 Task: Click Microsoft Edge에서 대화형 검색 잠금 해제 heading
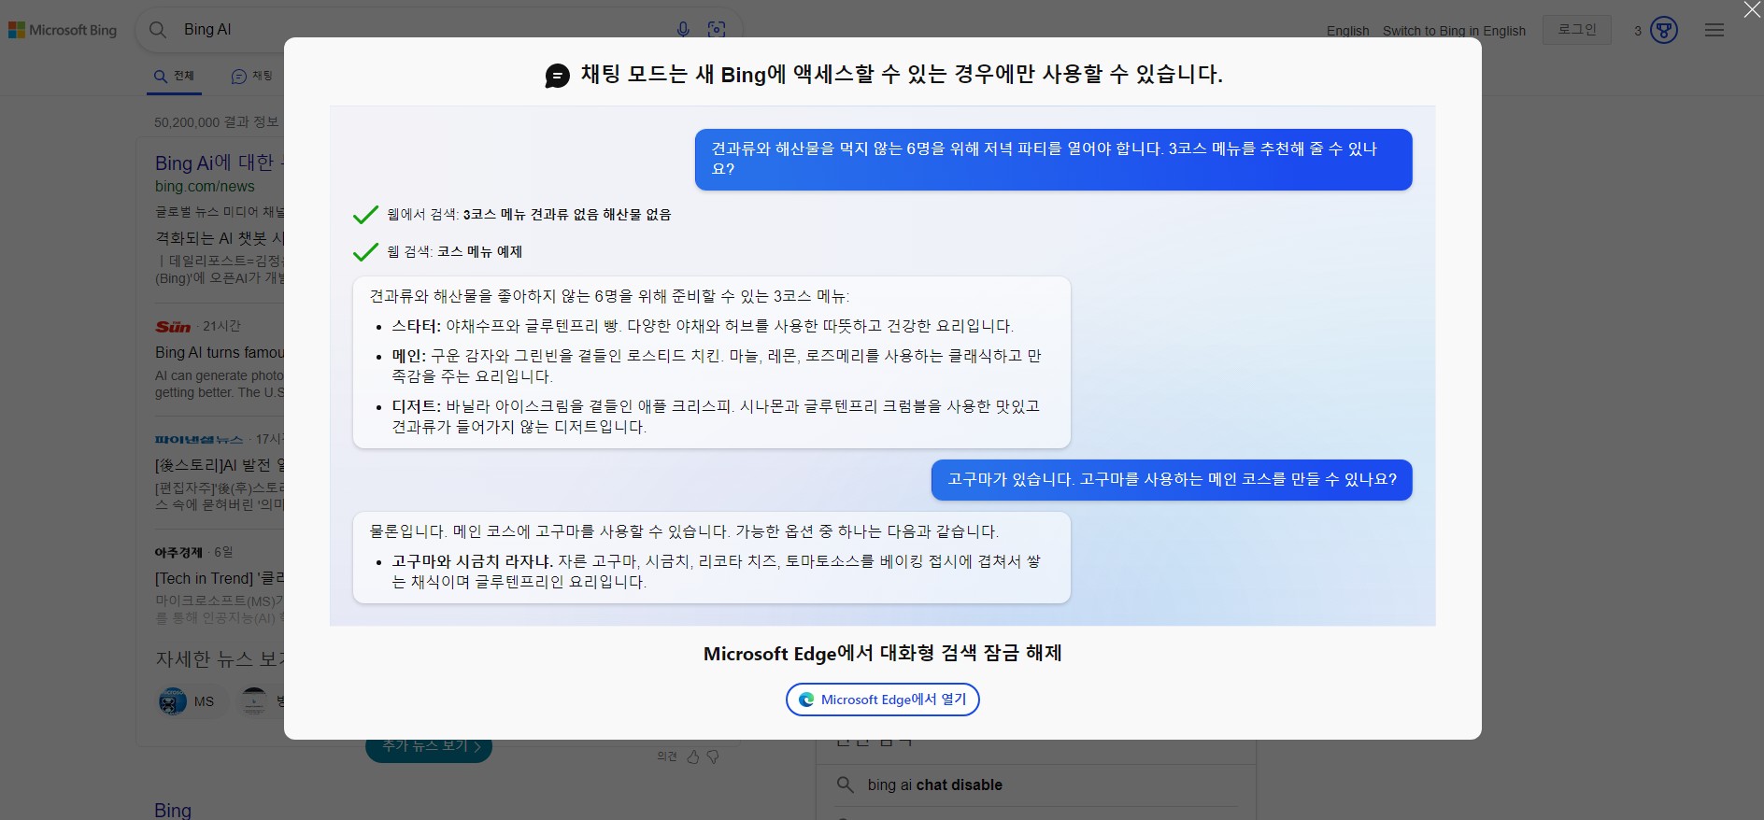point(882,653)
